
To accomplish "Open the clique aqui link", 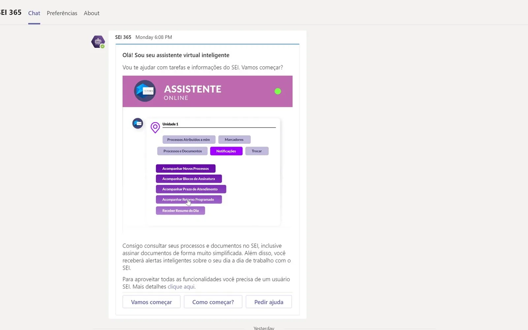I will coord(181,286).
